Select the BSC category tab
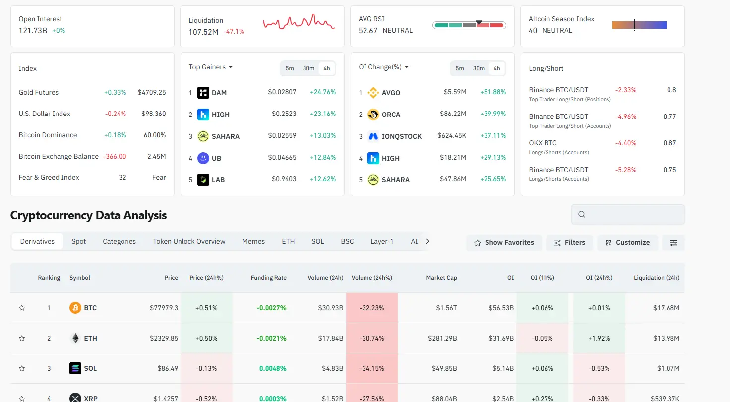The width and height of the screenshot is (730, 402). (x=347, y=241)
